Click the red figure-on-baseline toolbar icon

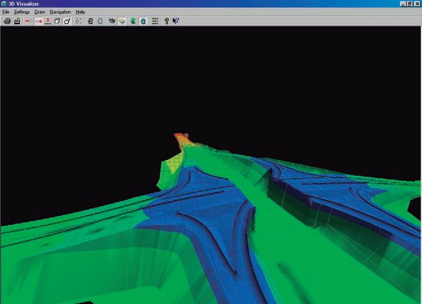[48, 21]
